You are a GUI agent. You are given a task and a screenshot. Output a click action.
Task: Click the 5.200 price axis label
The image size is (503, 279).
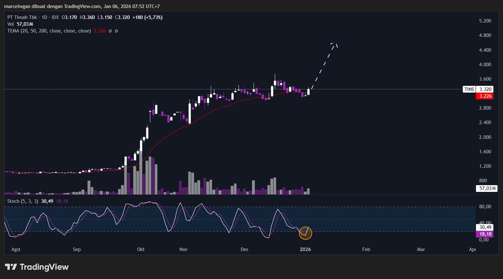click(x=485, y=21)
